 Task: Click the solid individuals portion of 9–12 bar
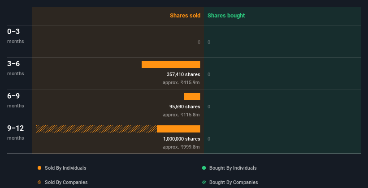(x=178, y=129)
